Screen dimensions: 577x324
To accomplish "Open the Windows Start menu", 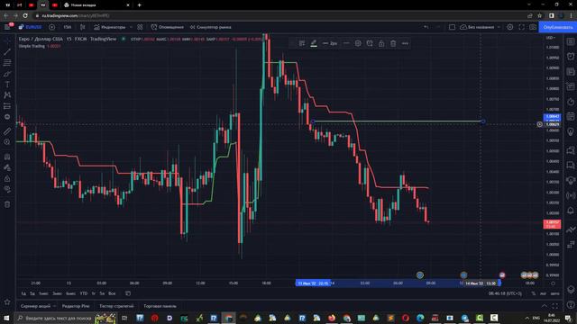I will 6,318.
